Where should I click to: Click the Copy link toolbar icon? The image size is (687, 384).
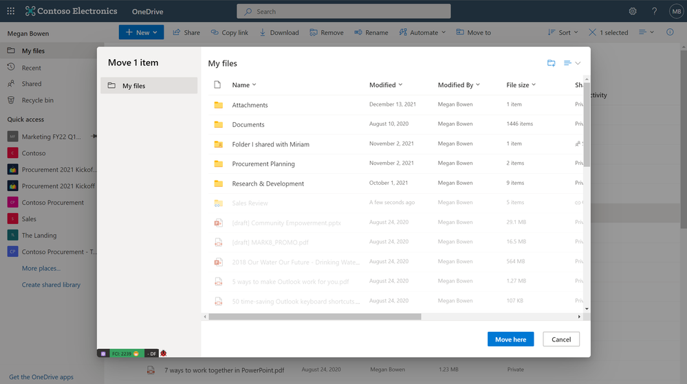pyautogui.click(x=215, y=32)
